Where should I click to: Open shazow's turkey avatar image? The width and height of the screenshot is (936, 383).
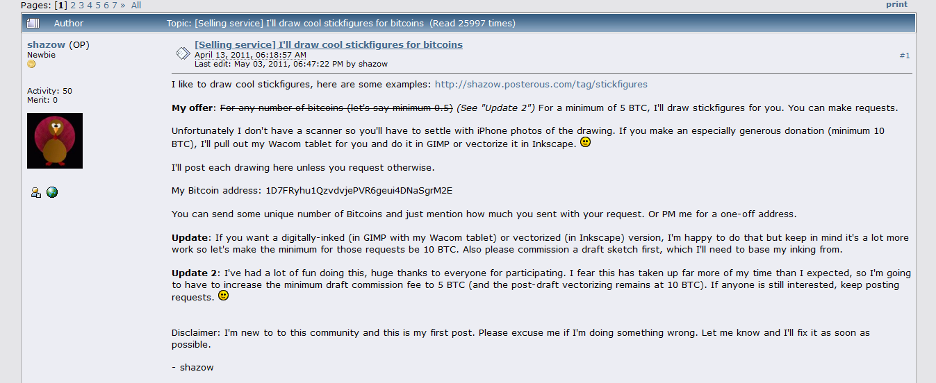tap(55, 141)
